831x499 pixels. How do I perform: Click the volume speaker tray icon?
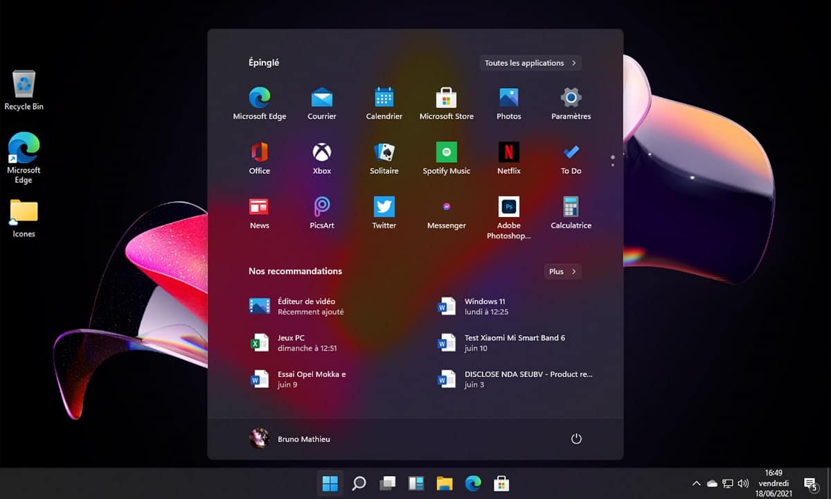744,484
